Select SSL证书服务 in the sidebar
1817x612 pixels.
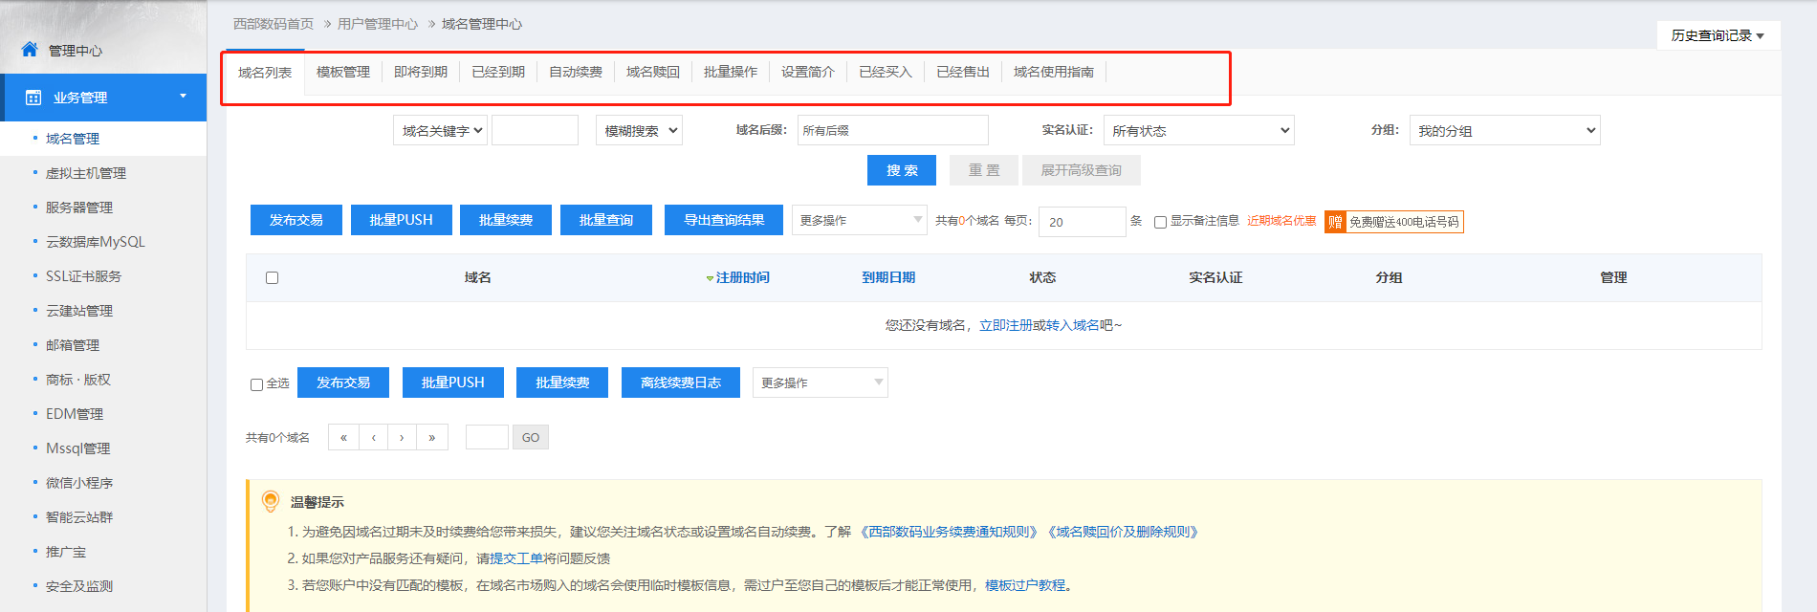(84, 276)
